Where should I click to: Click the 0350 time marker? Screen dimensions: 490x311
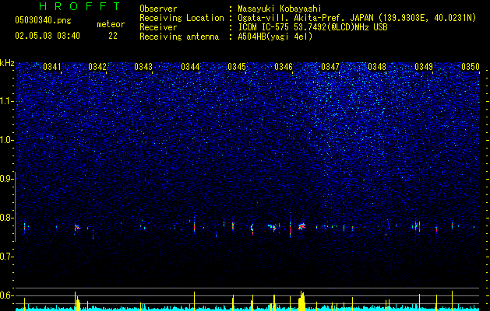click(x=471, y=67)
